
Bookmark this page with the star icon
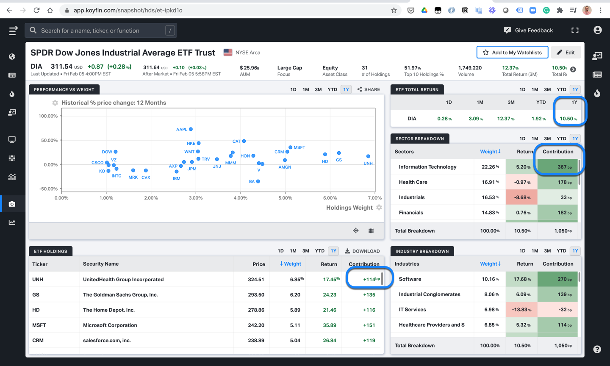(x=394, y=10)
